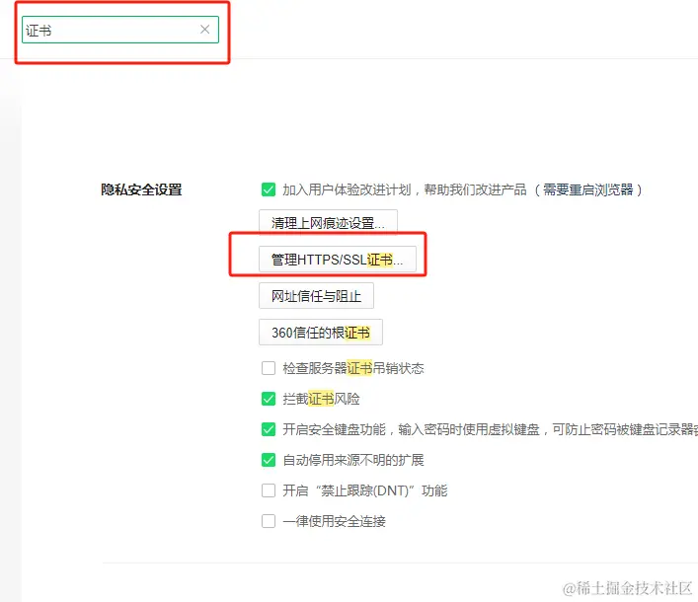Open 清理上网痕迹设置 button
Viewport: 698px width, 602px height.
(328, 222)
